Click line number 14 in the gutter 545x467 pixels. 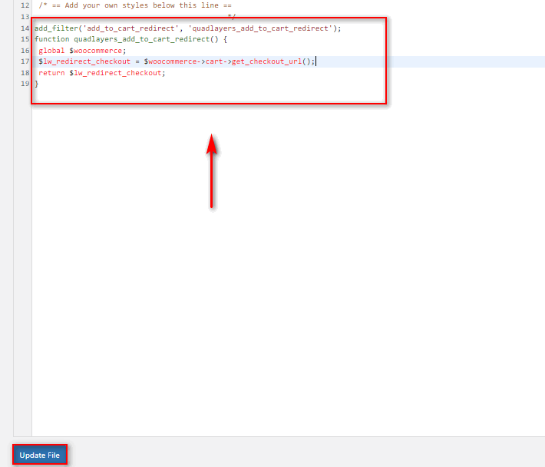[x=25, y=28]
